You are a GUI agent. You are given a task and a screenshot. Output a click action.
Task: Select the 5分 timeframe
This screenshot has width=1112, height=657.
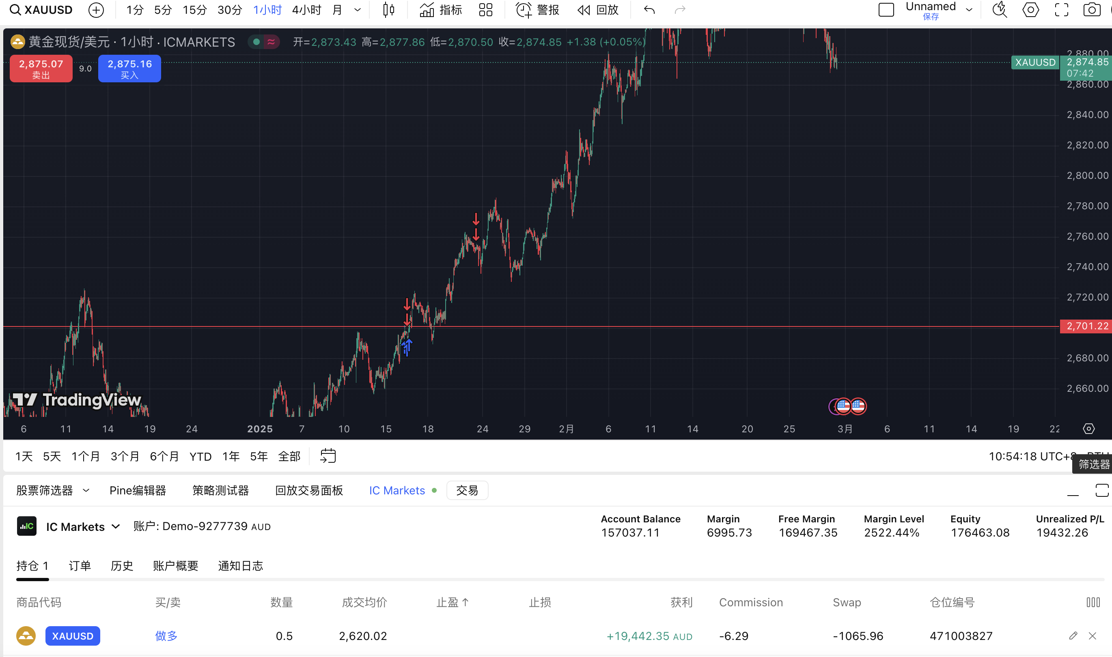tap(163, 10)
